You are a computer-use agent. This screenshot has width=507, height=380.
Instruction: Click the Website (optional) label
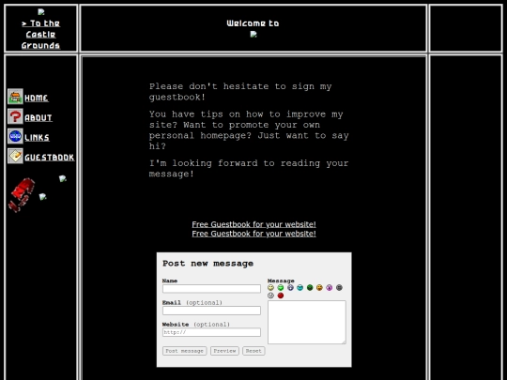(x=196, y=325)
